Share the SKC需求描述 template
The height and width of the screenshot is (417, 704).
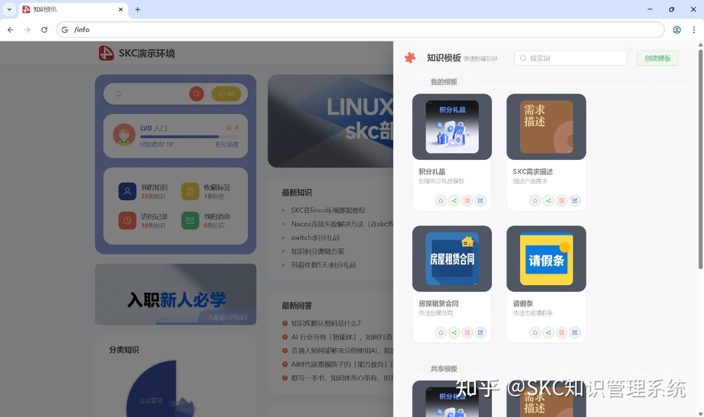pyautogui.click(x=549, y=200)
